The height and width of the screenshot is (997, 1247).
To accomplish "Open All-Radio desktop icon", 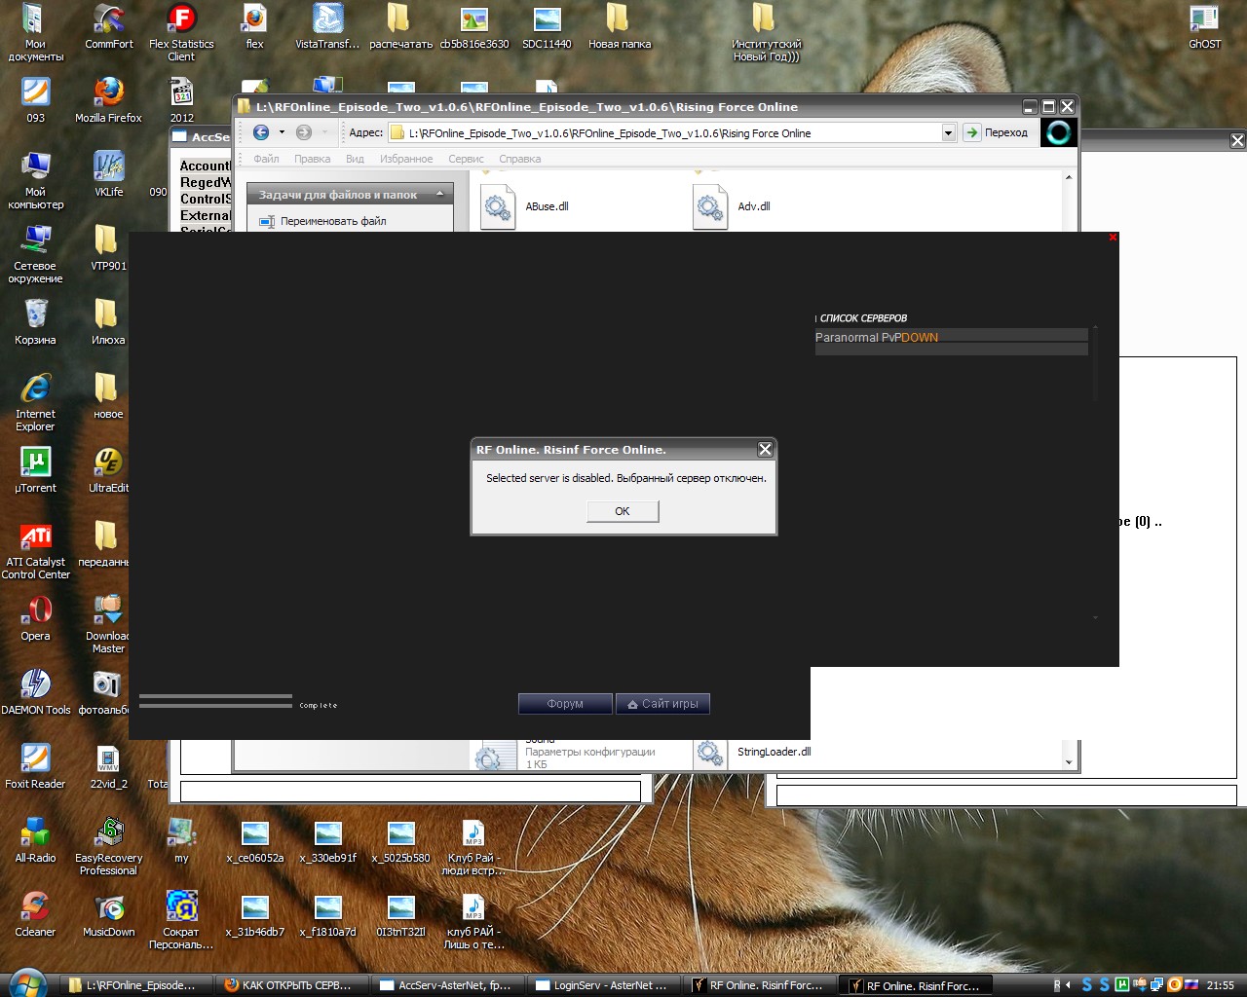I will tap(35, 840).
